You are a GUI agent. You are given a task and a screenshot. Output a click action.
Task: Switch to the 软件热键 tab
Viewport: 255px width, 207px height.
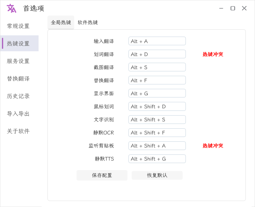tap(88, 22)
